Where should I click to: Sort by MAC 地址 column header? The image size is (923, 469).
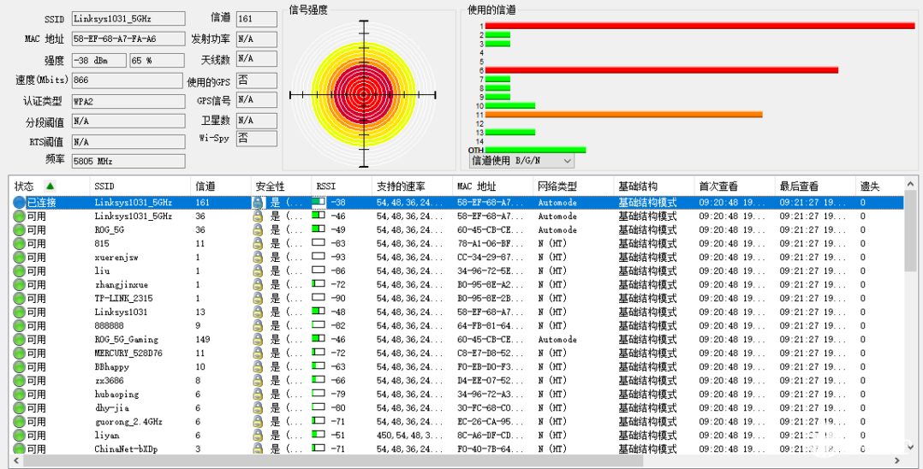(493, 186)
